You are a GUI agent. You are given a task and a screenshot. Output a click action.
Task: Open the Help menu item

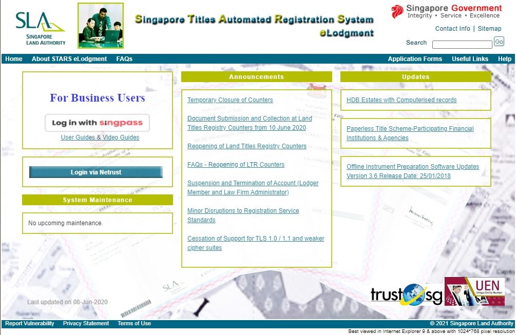505,59
